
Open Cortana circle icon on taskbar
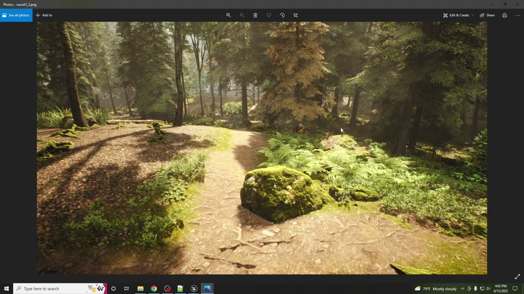pyautogui.click(x=113, y=288)
